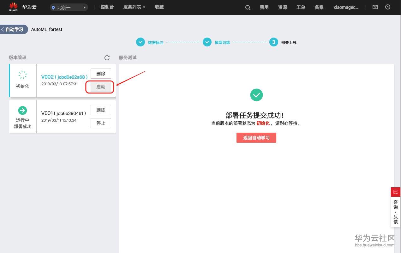Select the V002 (jobd0e22a68) version
The image size is (401, 253).
(64, 77)
